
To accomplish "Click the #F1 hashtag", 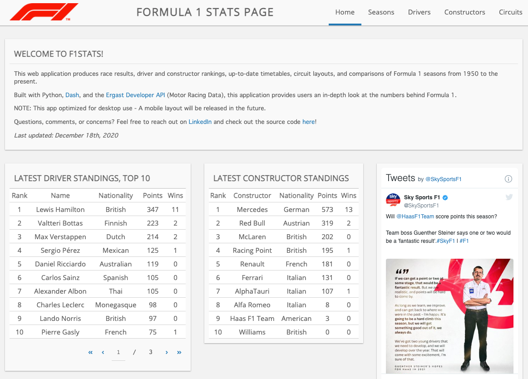I will pos(464,241).
